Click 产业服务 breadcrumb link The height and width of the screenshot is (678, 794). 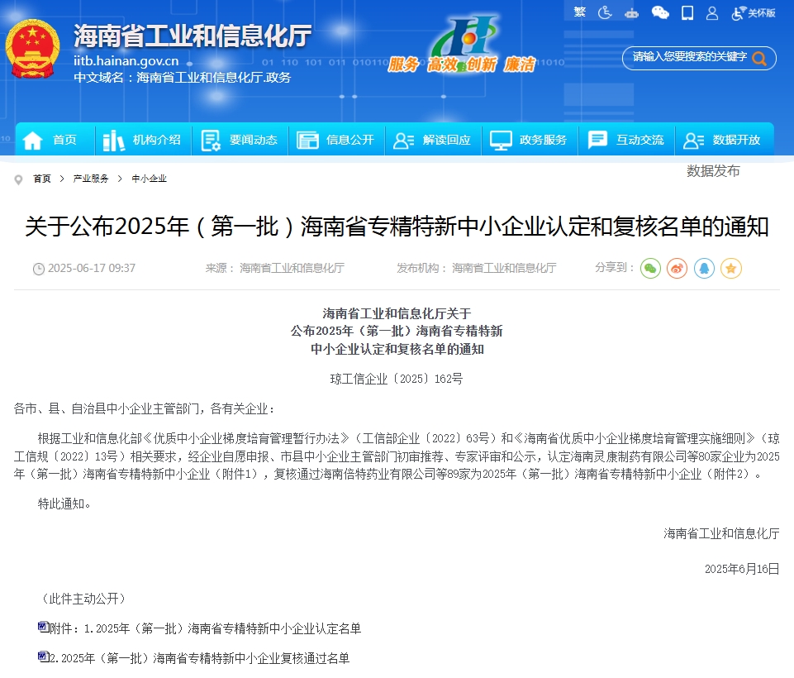pos(91,179)
